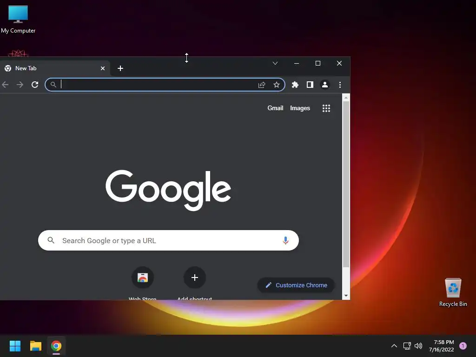Open the Chrome three-dot menu
This screenshot has width=476, height=357.
(x=340, y=85)
